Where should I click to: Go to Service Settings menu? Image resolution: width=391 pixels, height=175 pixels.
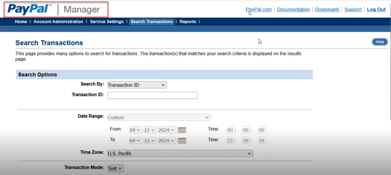pyautogui.click(x=107, y=22)
